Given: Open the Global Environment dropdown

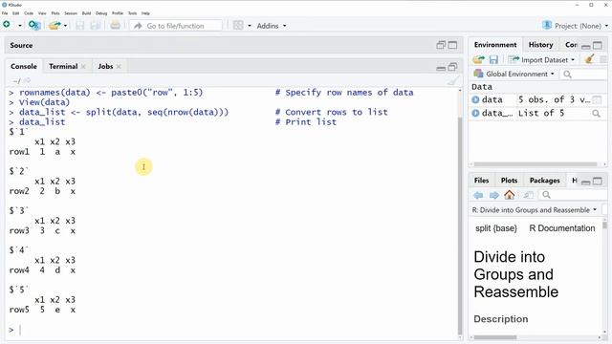Looking at the screenshot, I should (x=514, y=74).
